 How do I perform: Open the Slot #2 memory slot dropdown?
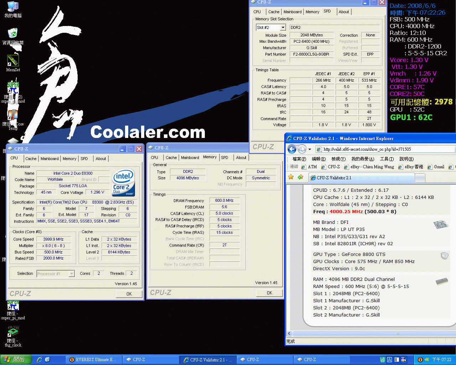tap(283, 27)
